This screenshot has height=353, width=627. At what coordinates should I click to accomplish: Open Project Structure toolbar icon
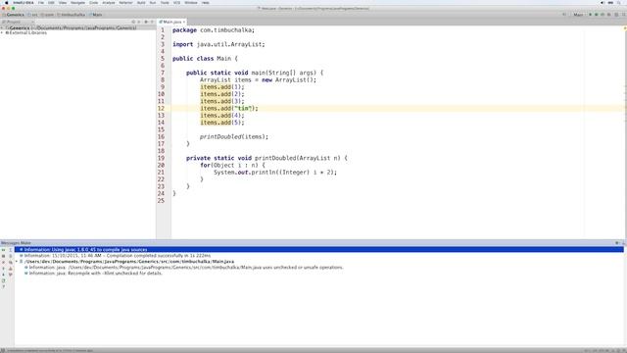pyautogui.click(x=616, y=15)
